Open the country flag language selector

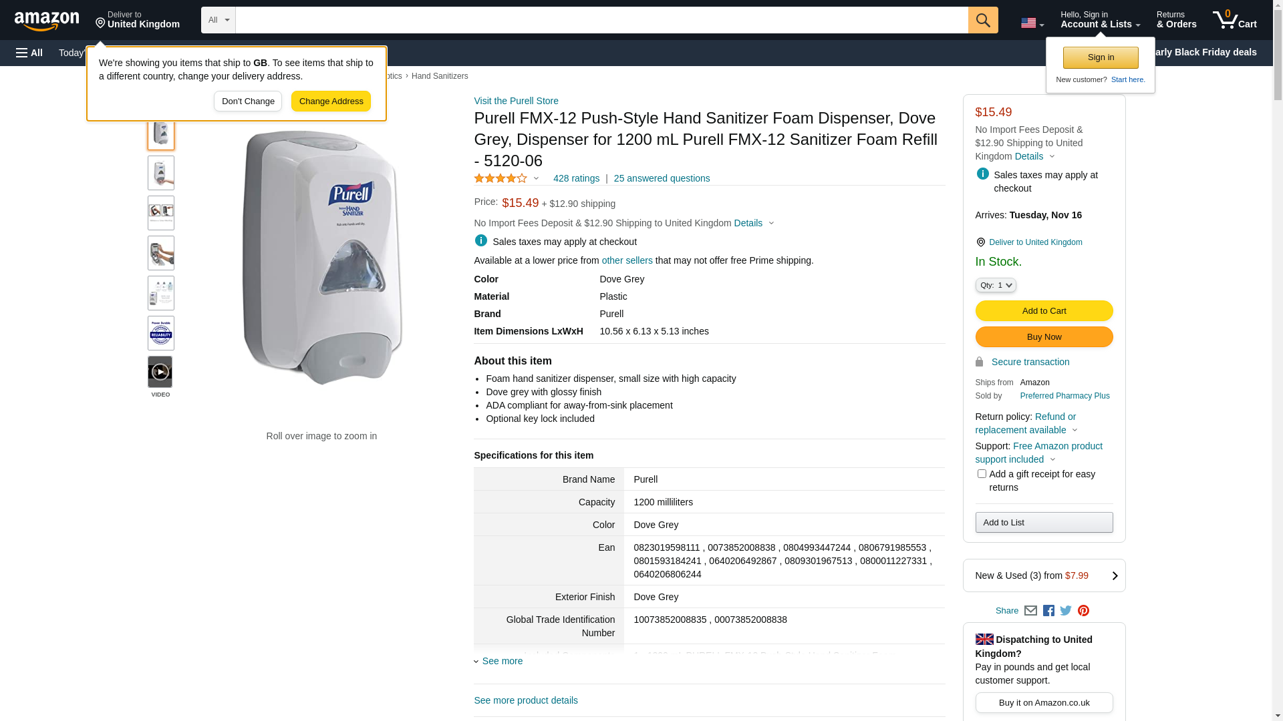1032,23
